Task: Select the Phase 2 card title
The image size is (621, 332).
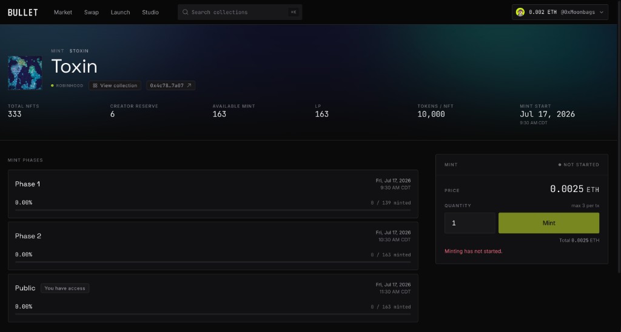Action: point(28,236)
